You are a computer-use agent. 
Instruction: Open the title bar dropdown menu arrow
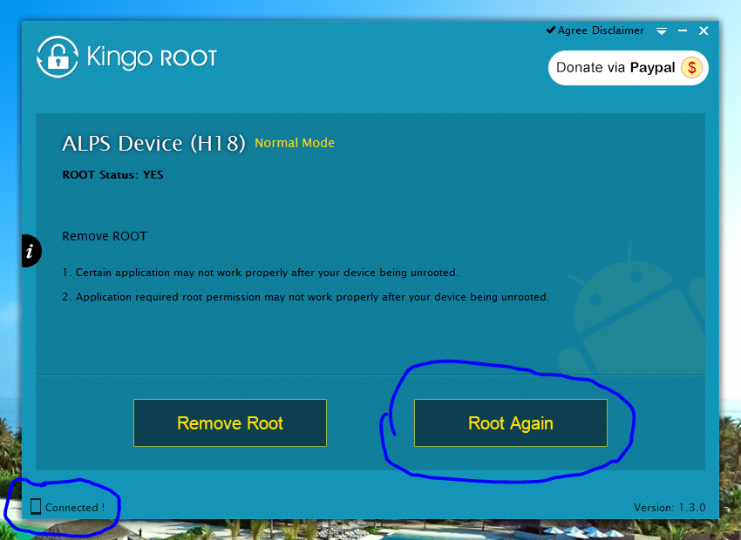662,31
